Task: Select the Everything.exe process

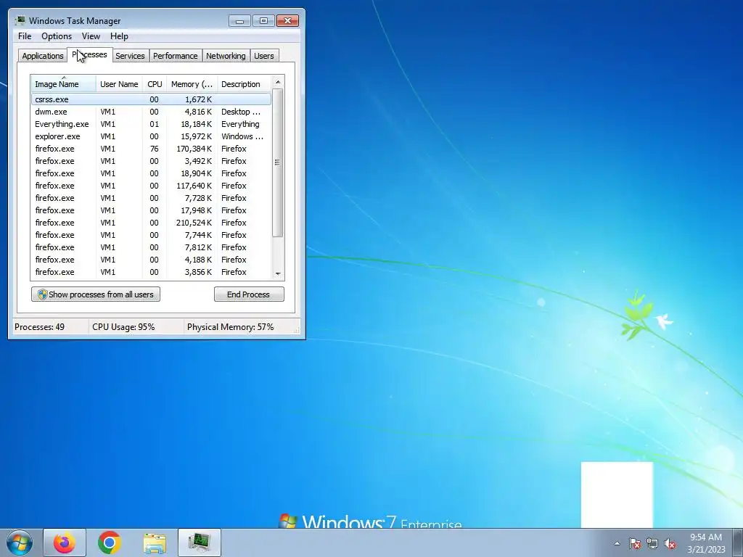Action: pos(151,124)
